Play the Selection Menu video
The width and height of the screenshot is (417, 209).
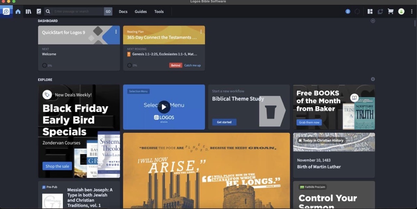coord(164,107)
